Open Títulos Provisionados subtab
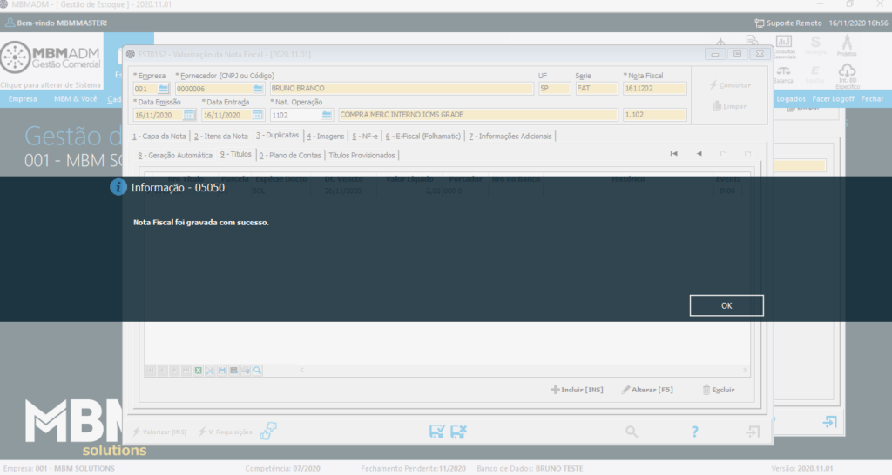The height and width of the screenshot is (475, 892). [362, 155]
